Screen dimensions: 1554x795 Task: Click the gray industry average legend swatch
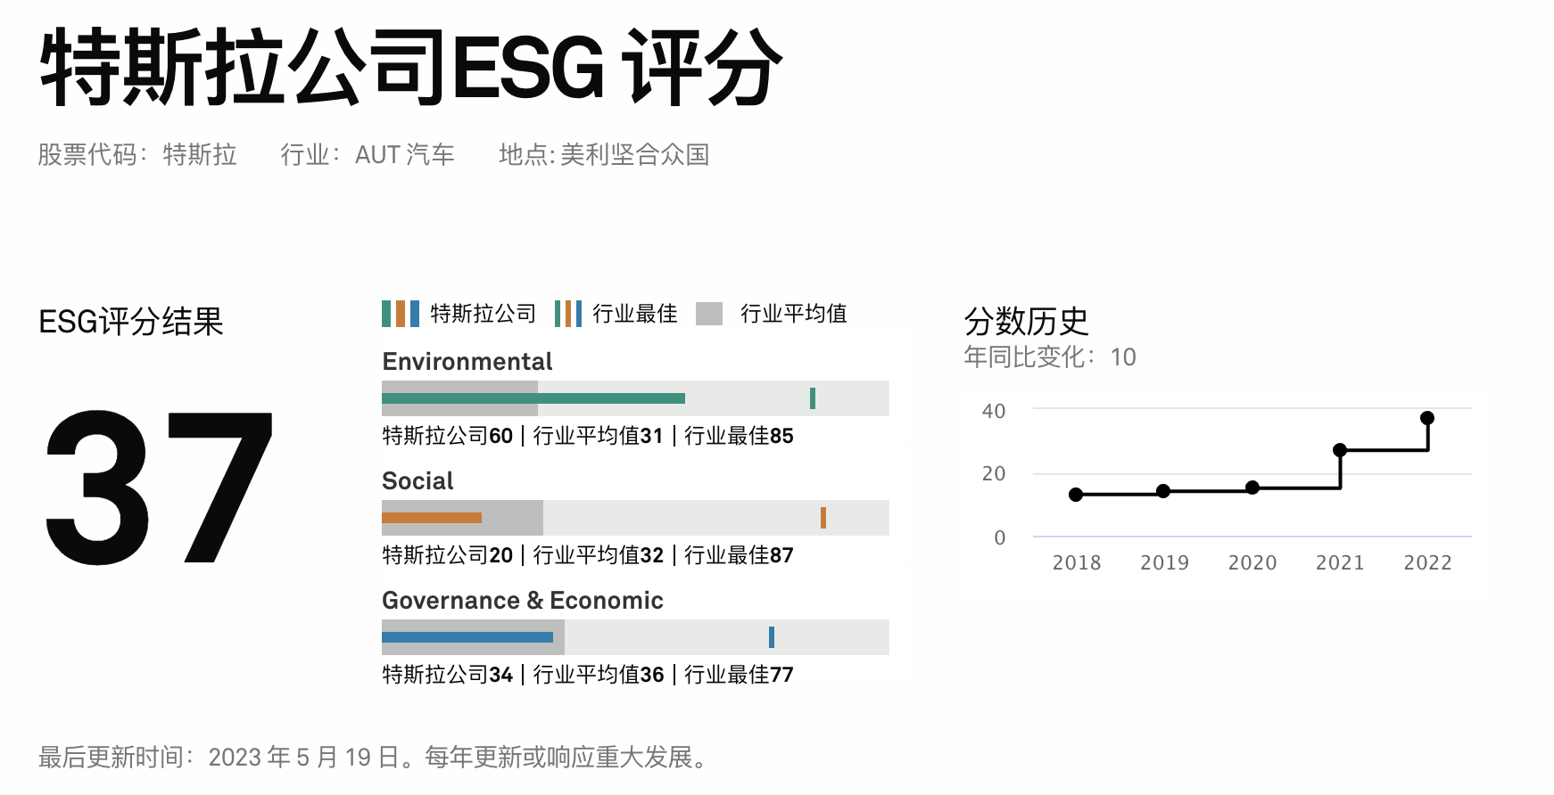(x=709, y=314)
